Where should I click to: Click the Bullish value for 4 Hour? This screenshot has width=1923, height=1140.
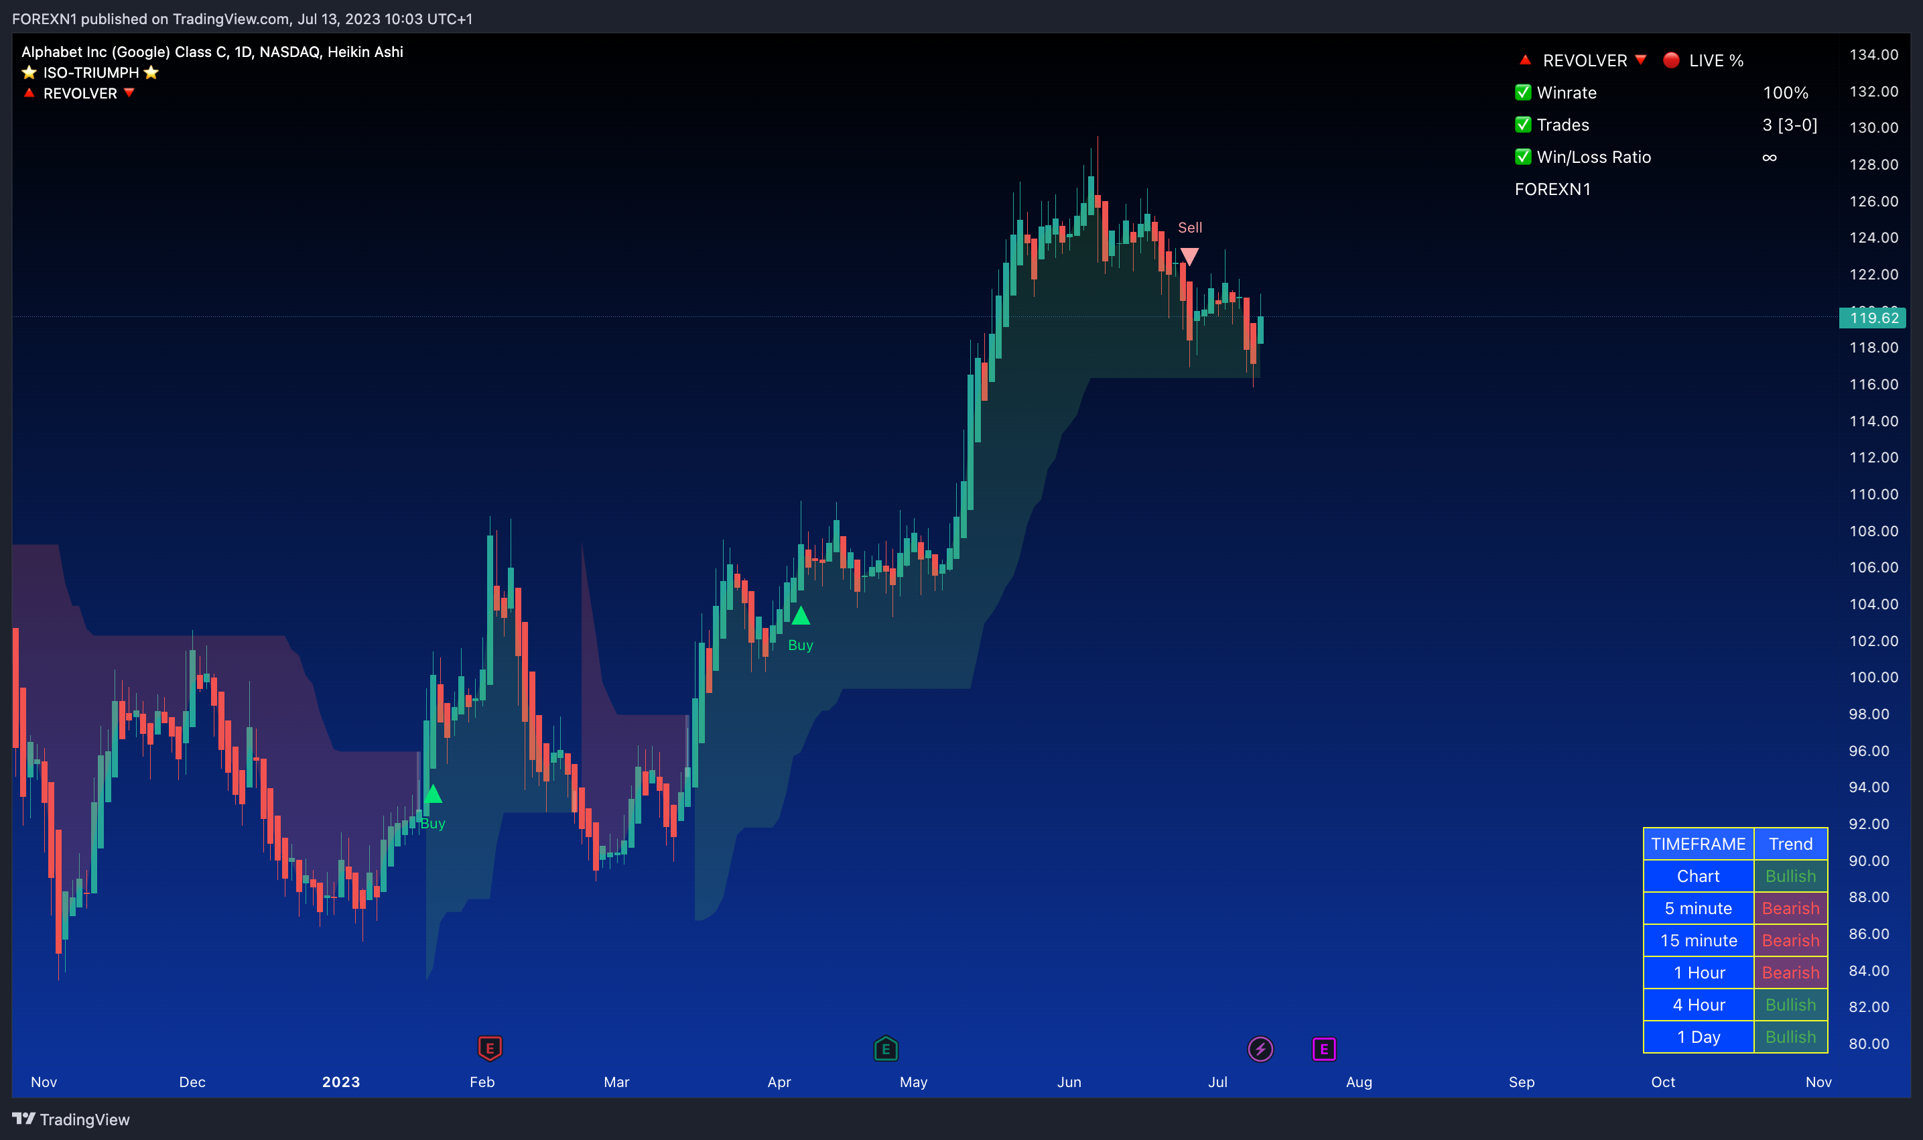(x=1790, y=1005)
